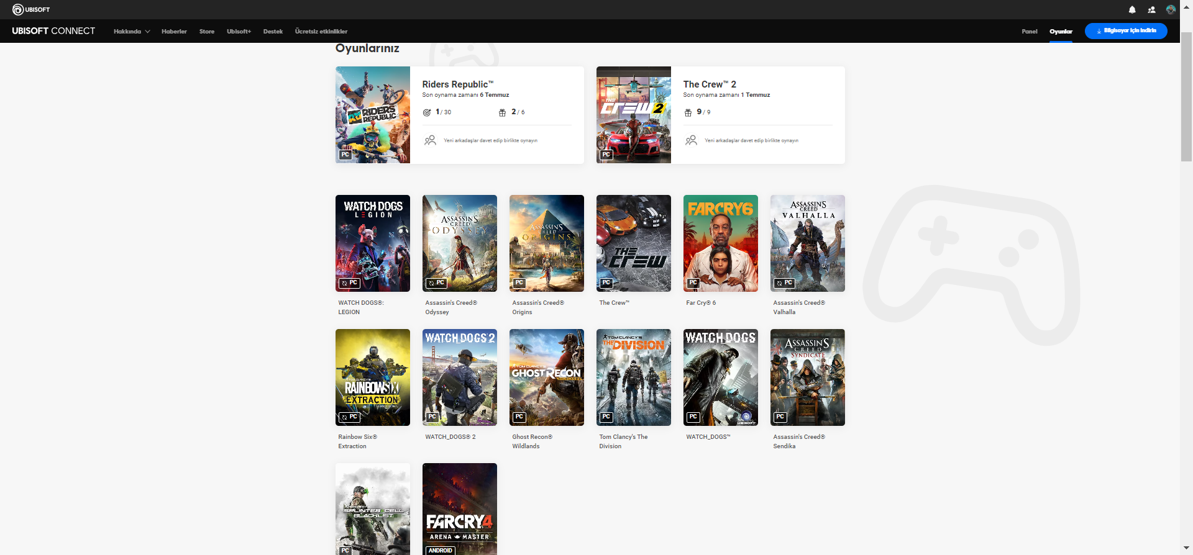Click the 'Rainbow Six® Extraction' title text
Image resolution: width=1193 pixels, height=555 pixels.
click(358, 441)
